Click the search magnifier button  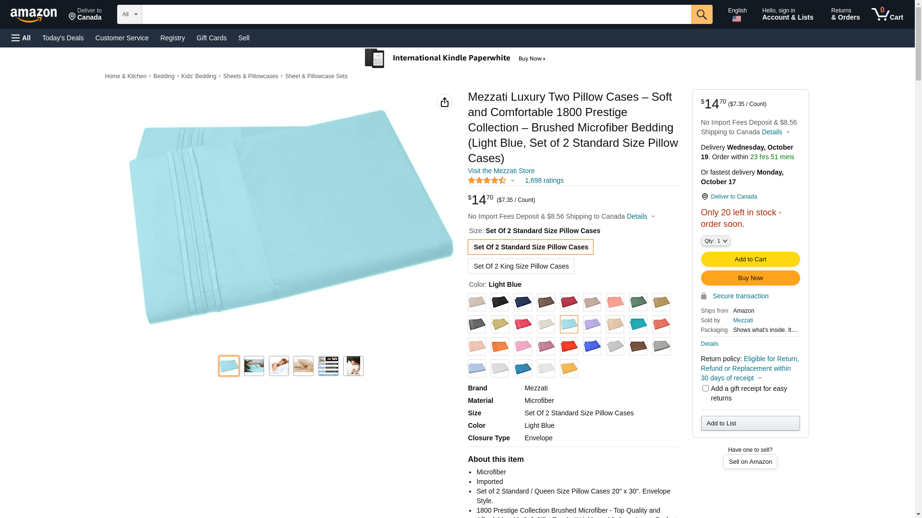702,14
